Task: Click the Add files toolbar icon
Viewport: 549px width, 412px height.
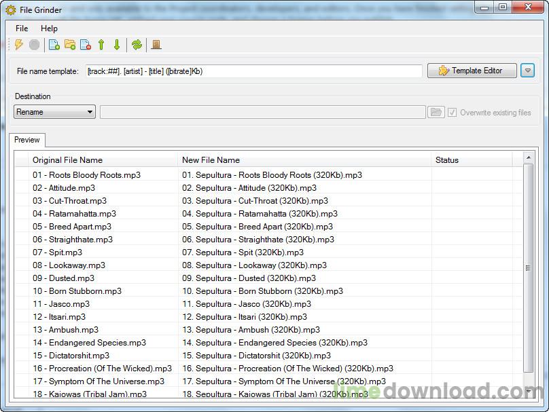Action: 54,44
